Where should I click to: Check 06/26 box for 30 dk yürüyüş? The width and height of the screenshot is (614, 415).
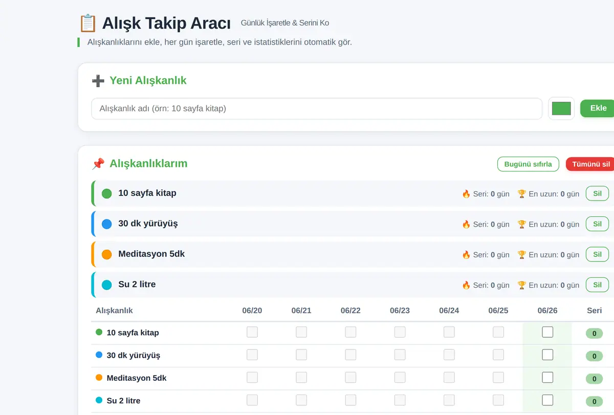pos(547,355)
